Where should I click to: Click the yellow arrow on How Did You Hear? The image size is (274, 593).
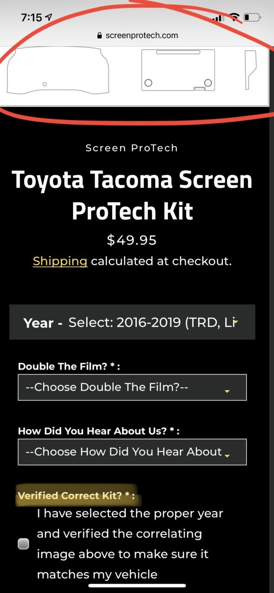tap(227, 456)
